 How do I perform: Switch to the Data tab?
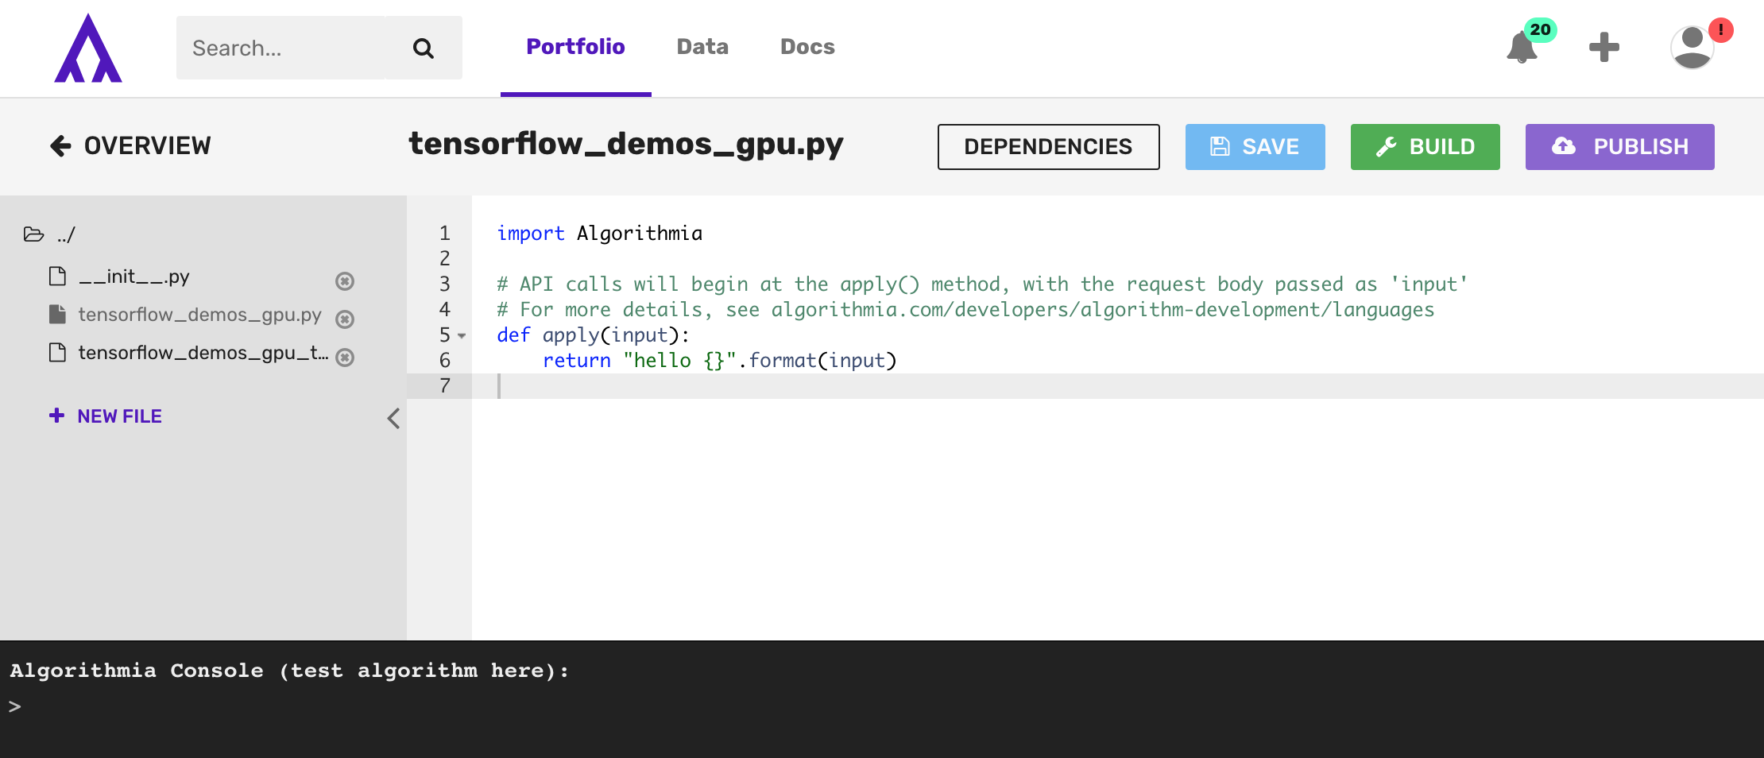(702, 47)
